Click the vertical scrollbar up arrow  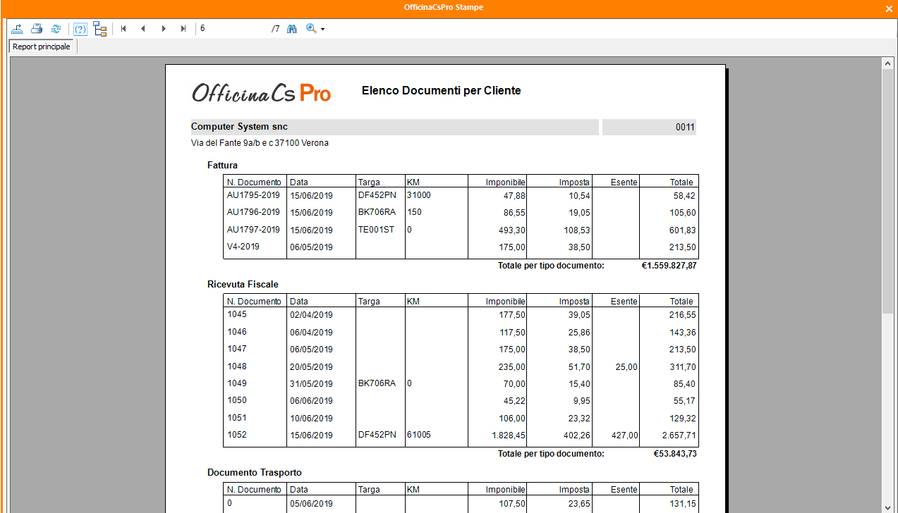tap(889, 63)
